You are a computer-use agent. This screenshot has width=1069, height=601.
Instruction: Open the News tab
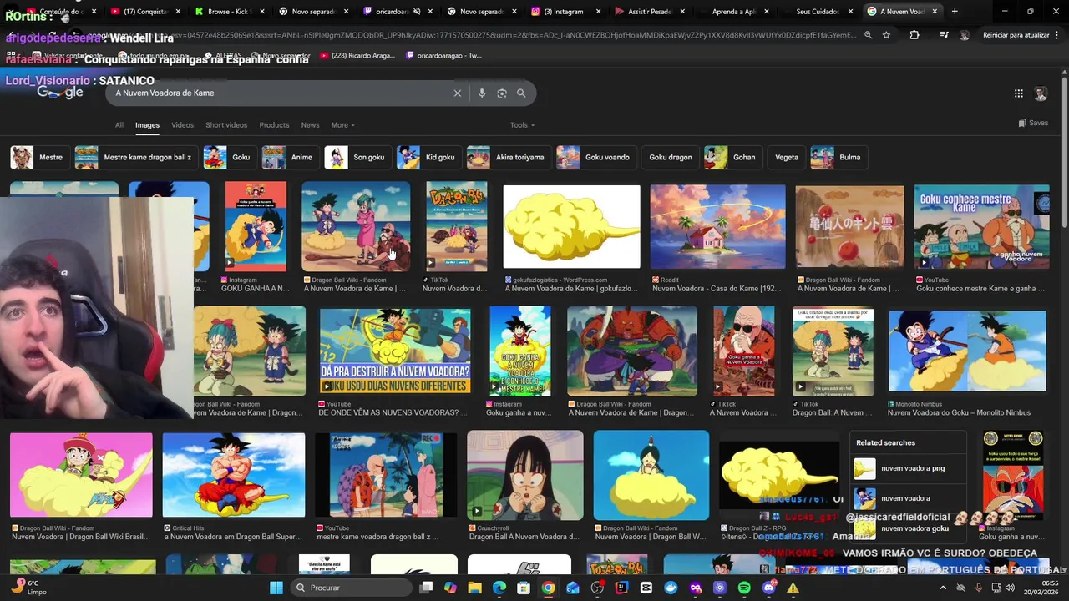[310, 125]
